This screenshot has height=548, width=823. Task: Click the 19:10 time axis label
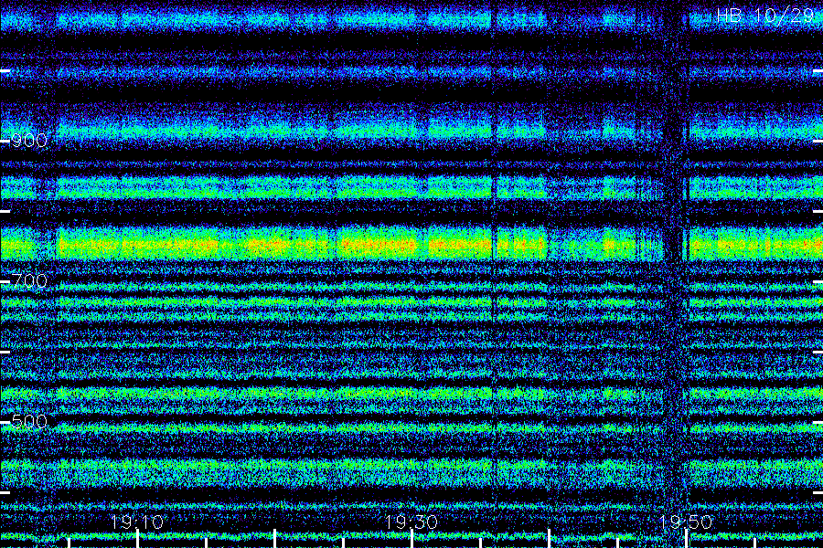137,522
